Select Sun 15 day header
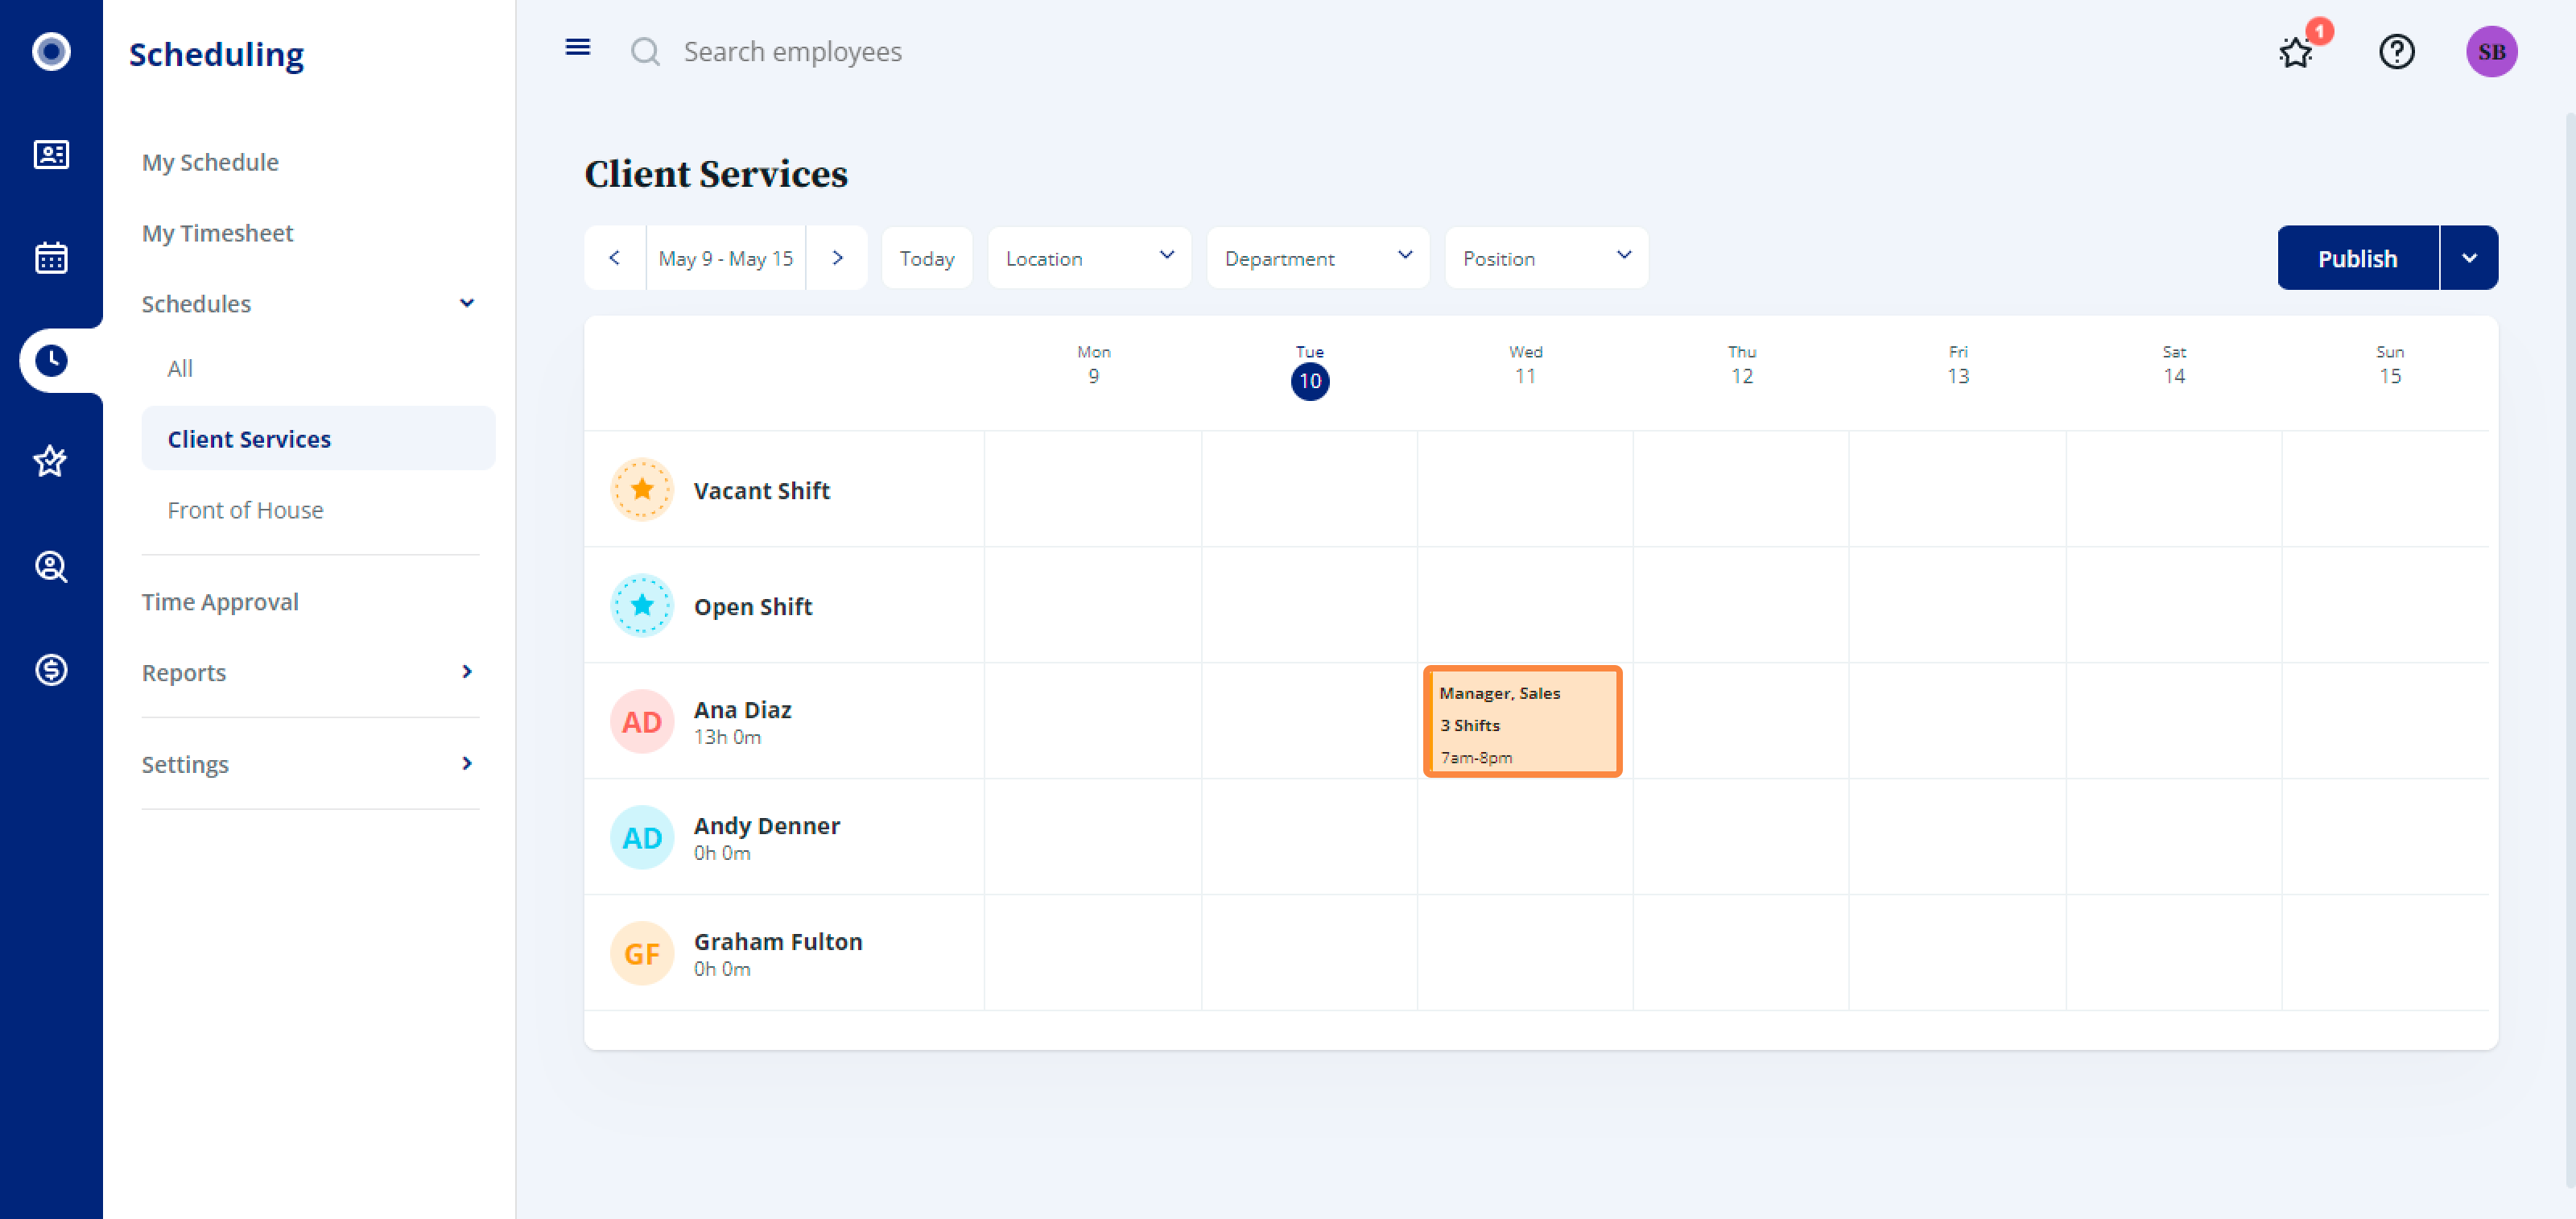Screen dimensions: 2576x1219 [x=2389, y=365]
